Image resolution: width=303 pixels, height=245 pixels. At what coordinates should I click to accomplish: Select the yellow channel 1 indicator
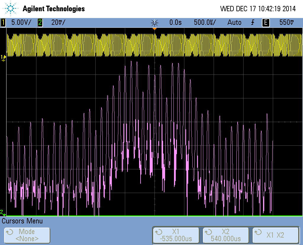coord(4,22)
